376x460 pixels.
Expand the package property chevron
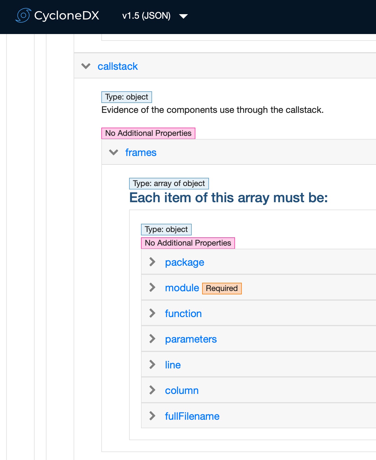click(152, 262)
